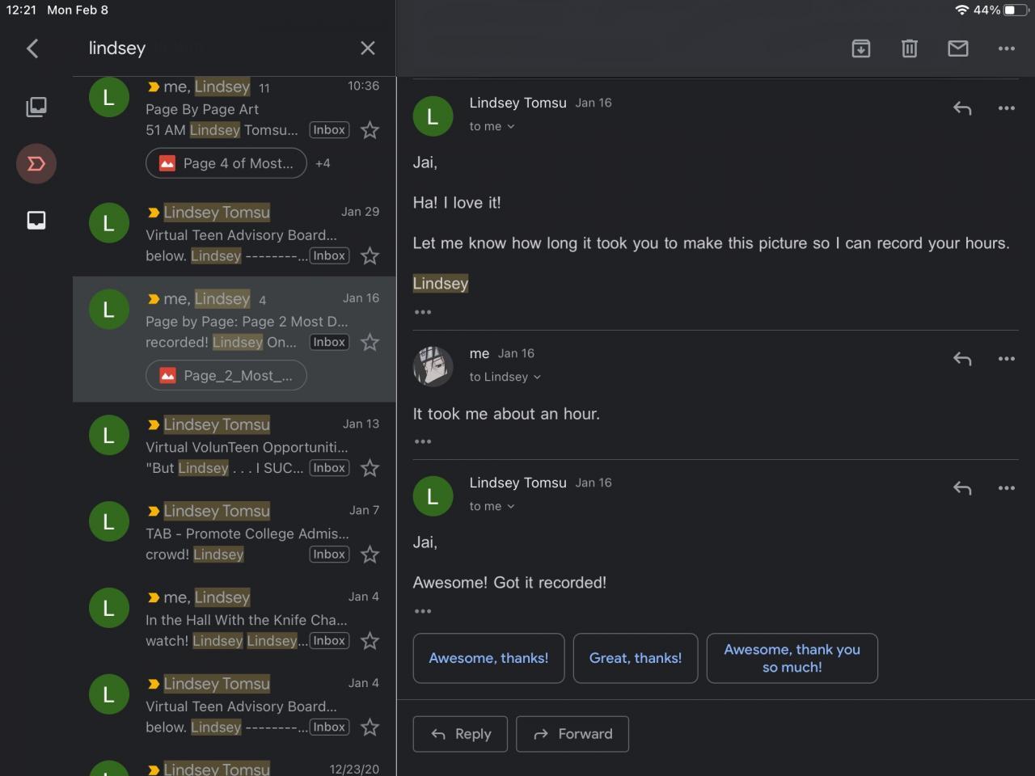Expand recipient details 'to Lindsey'
The image size is (1035, 776).
pyautogui.click(x=505, y=377)
